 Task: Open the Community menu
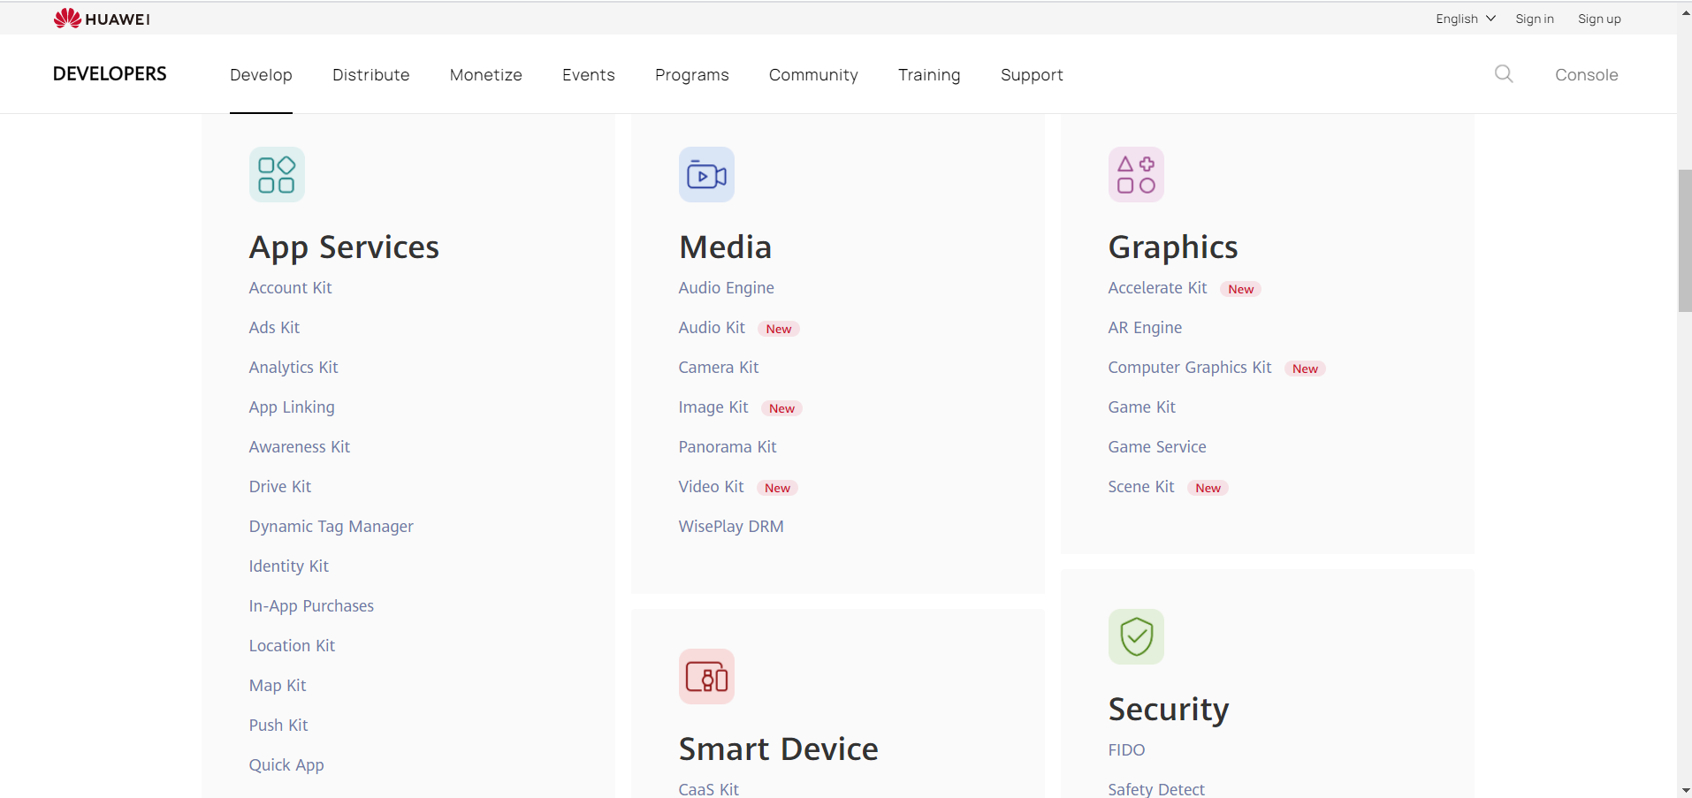[x=813, y=75]
